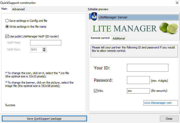180x123 pixels.
Task: Click the '(min. 4 digits)' hint text
Action: (159, 81)
